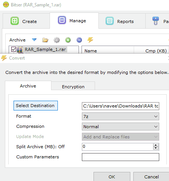Decrease Split Archive value with down arrow

click(156, 148)
